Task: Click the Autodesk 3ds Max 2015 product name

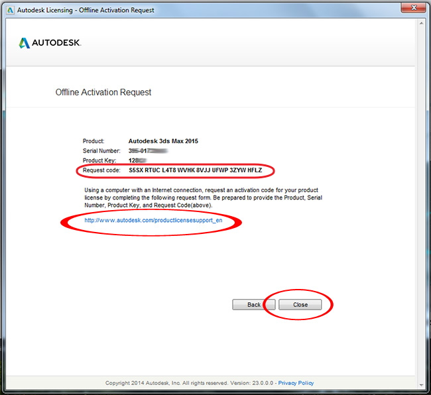Action: (163, 141)
